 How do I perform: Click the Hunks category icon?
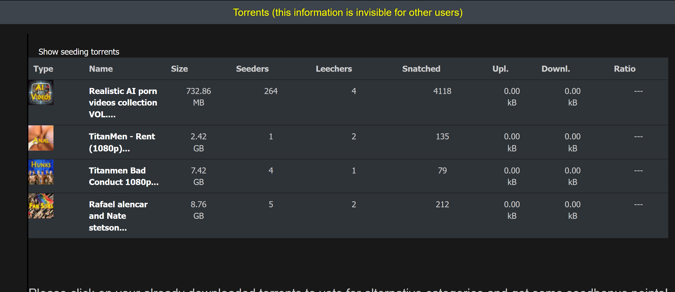(41, 172)
